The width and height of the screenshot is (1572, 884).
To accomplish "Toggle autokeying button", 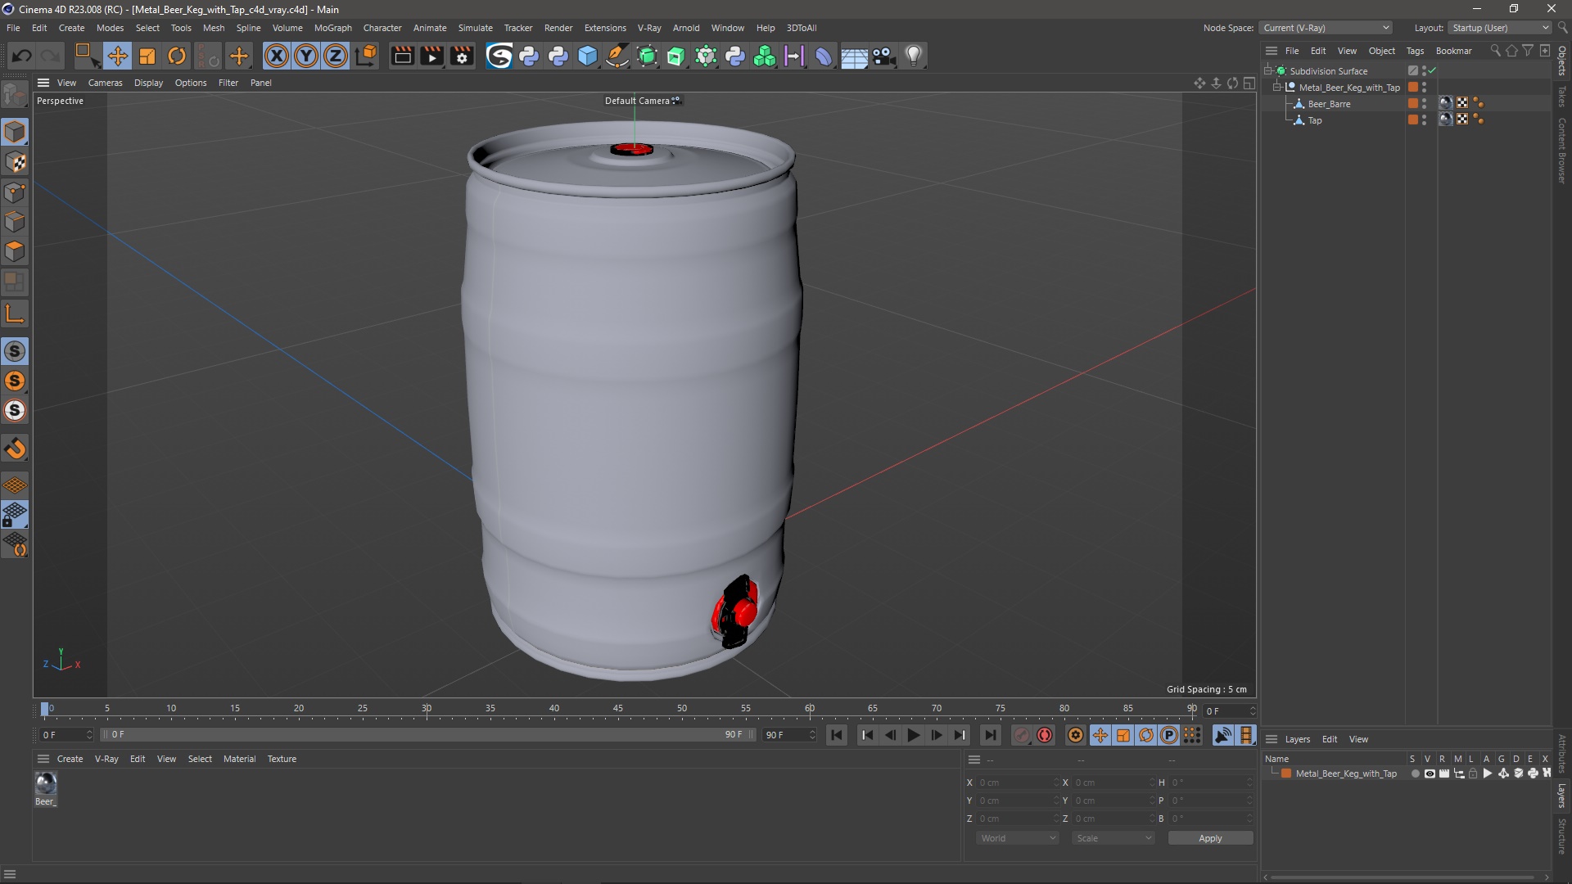I will point(1044,735).
